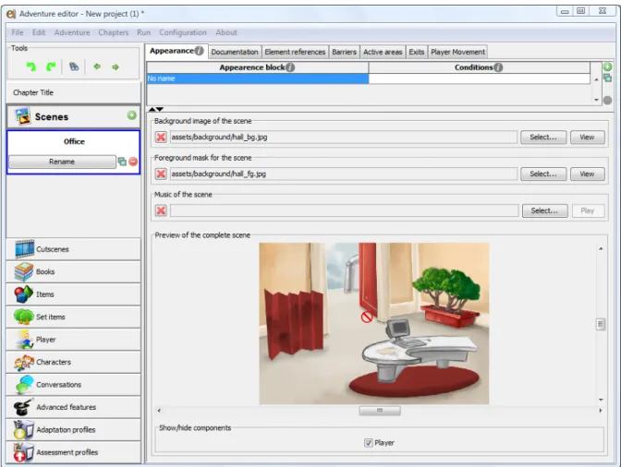Select a background image file
Image resolution: width=621 pixels, height=467 pixels.
click(x=543, y=138)
